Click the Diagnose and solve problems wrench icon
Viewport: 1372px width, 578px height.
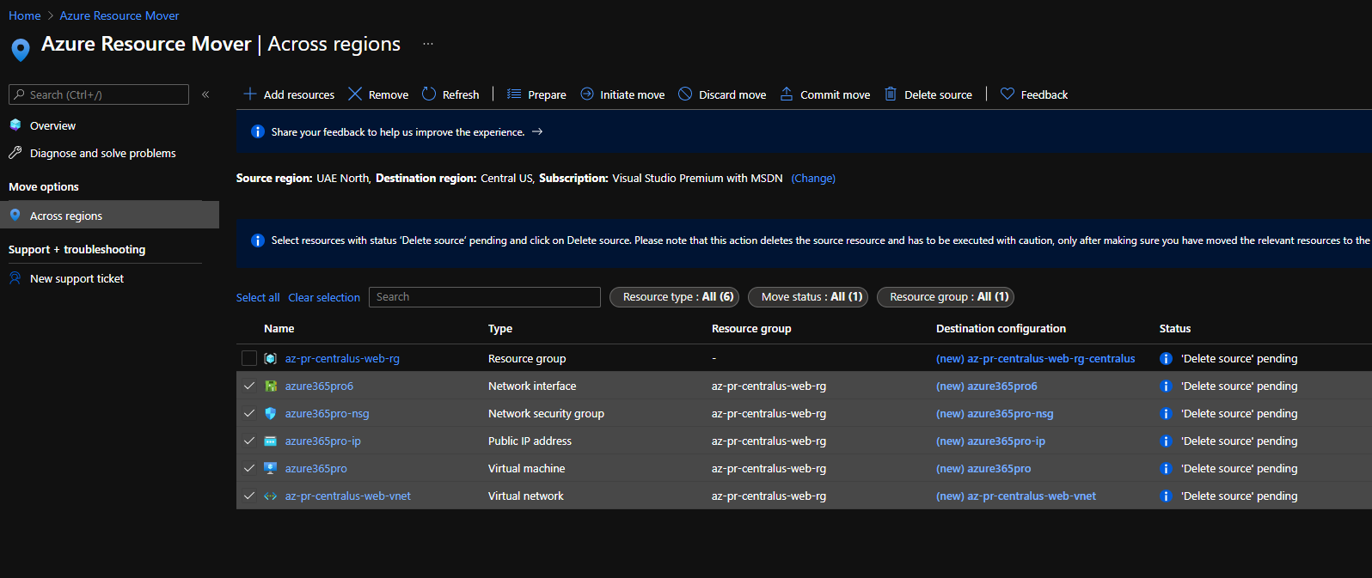(x=15, y=152)
